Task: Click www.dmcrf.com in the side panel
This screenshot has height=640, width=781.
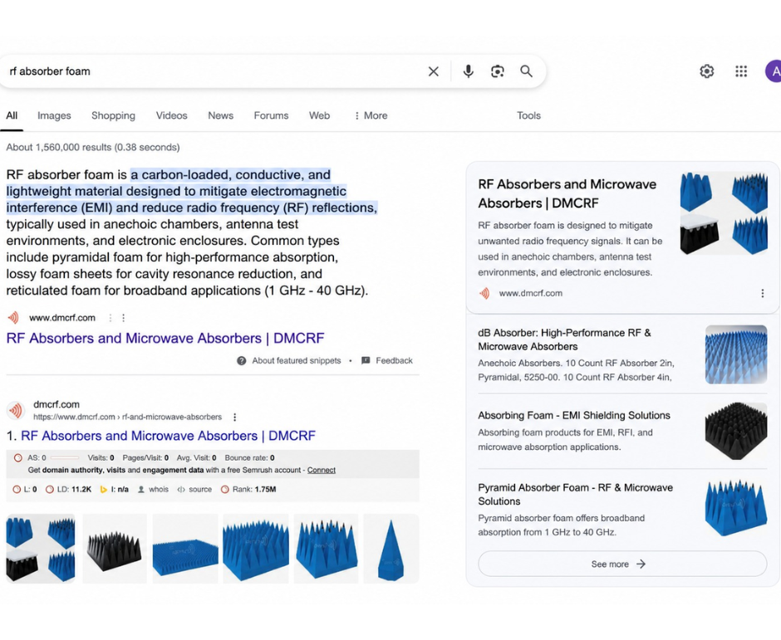Action: coord(530,294)
